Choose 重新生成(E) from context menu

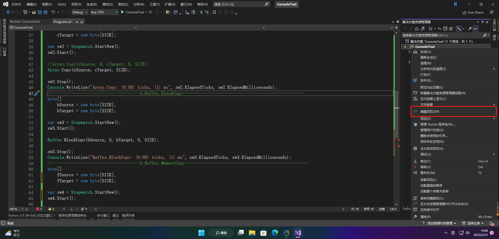(x=454, y=58)
